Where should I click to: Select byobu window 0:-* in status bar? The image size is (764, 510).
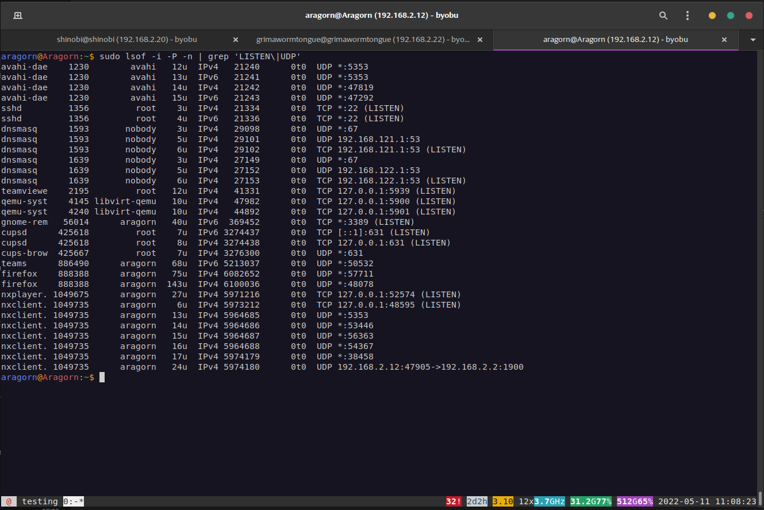74,501
